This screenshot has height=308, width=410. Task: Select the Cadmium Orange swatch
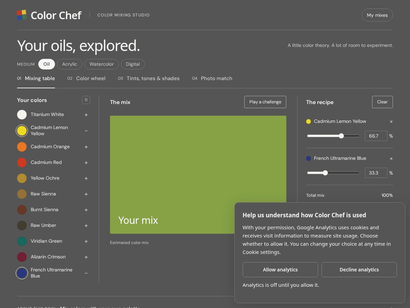pos(22,147)
